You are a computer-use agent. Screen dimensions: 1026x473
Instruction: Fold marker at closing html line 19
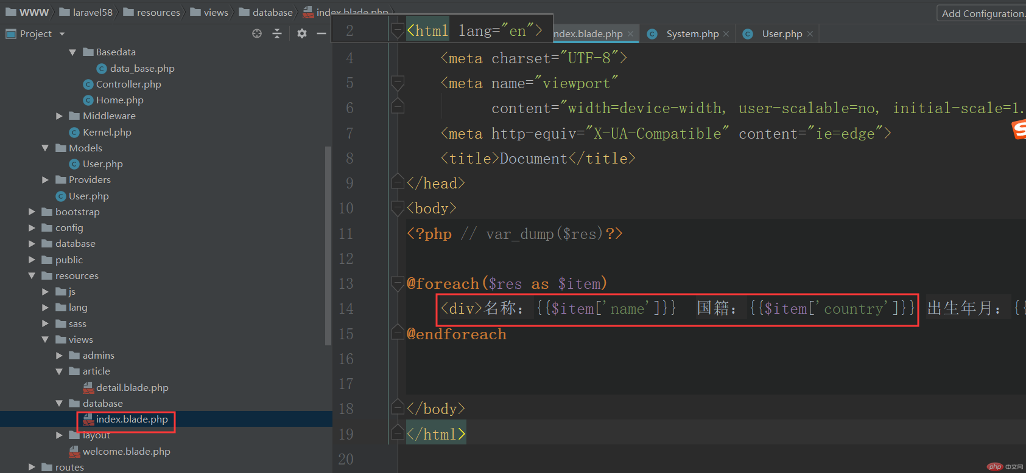coord(398,433)
